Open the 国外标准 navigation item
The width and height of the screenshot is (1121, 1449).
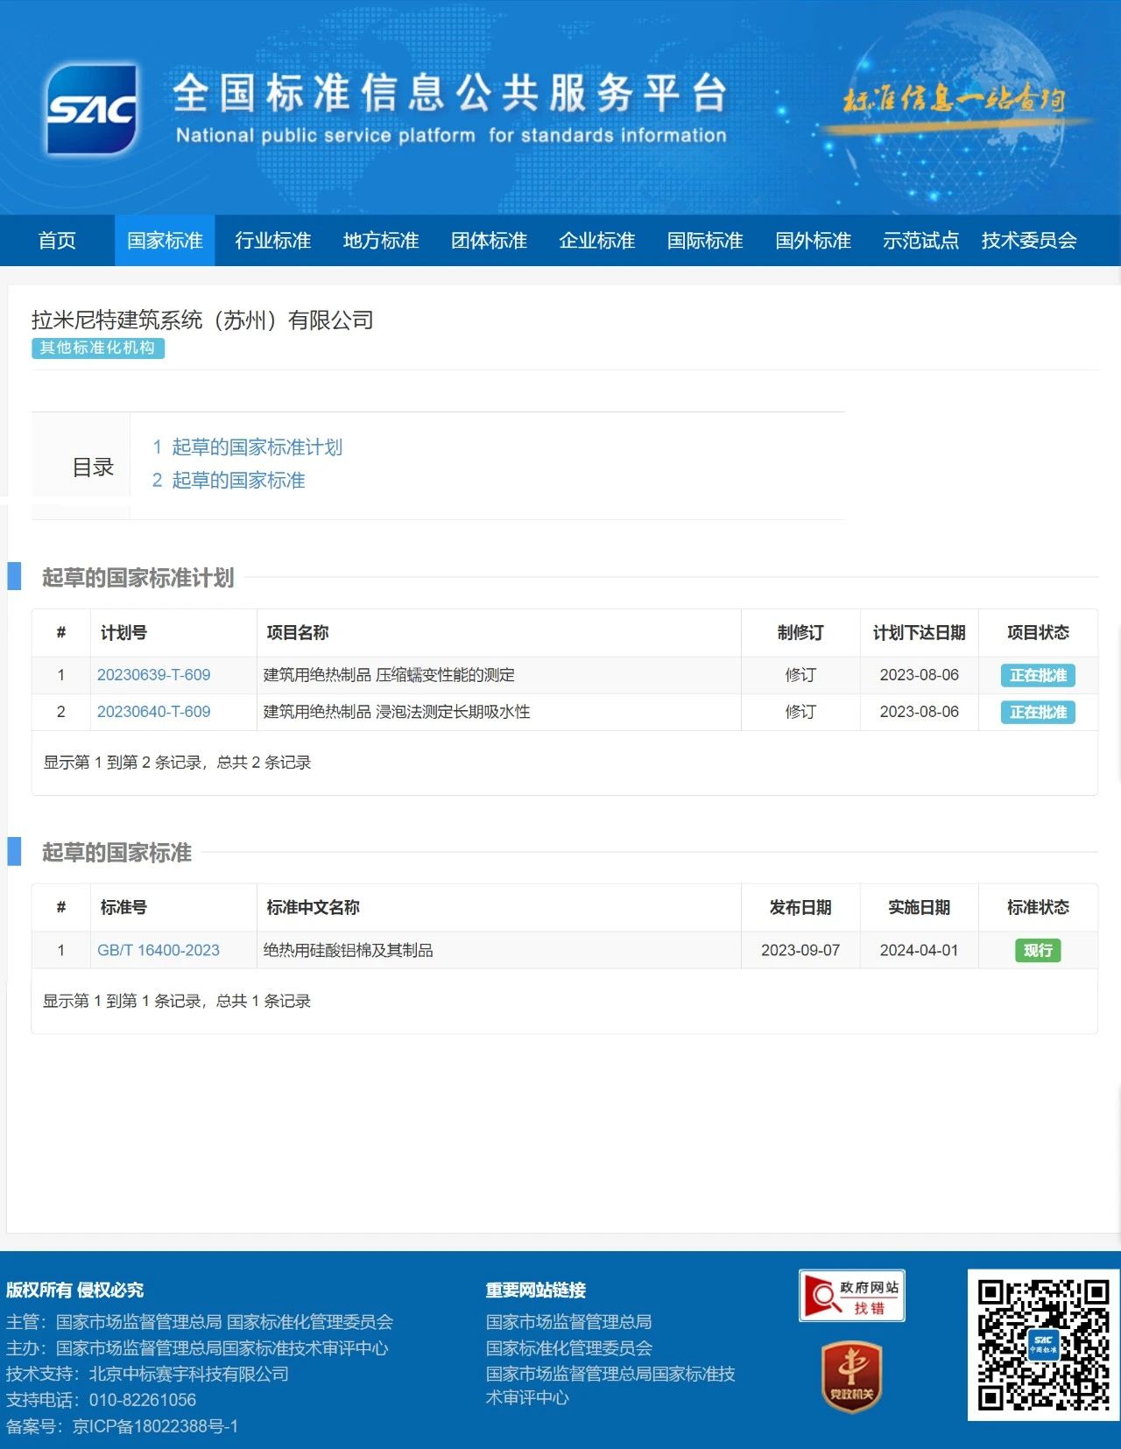click(813, 241)
